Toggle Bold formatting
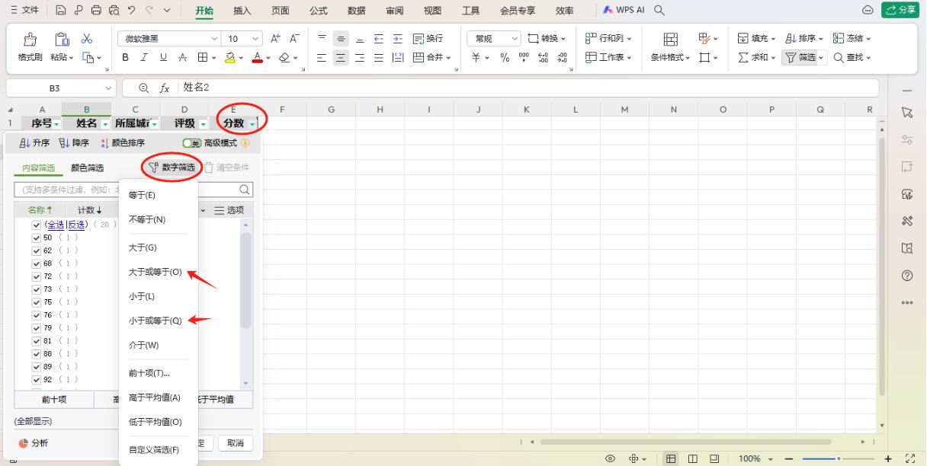Screen dimensions: 927x466 pyautogui.click(x=124, y=57)
